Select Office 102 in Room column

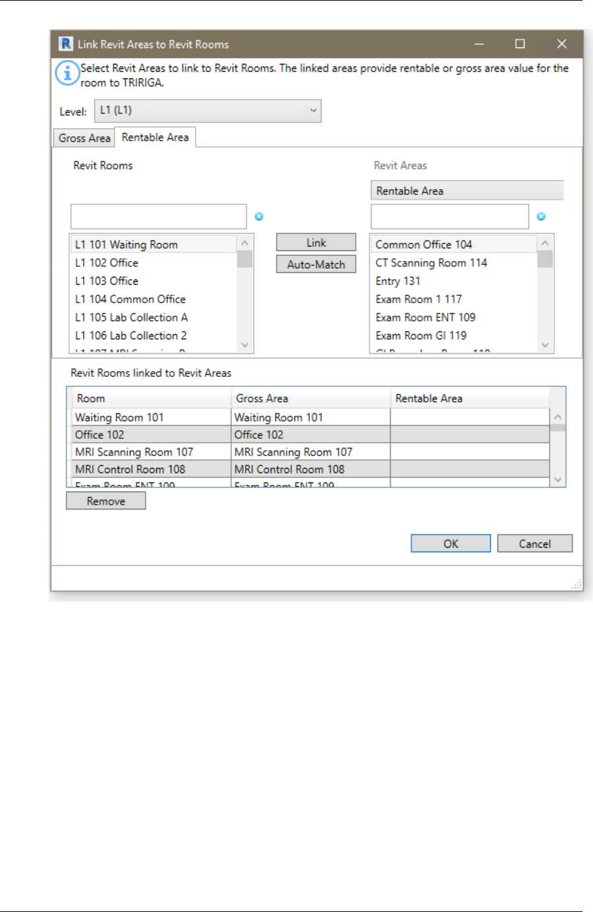tap(151, 435)
